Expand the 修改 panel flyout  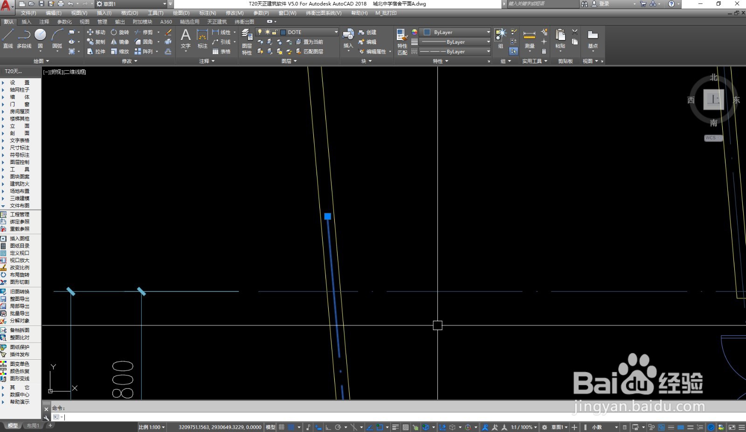[x=130, y=61]
